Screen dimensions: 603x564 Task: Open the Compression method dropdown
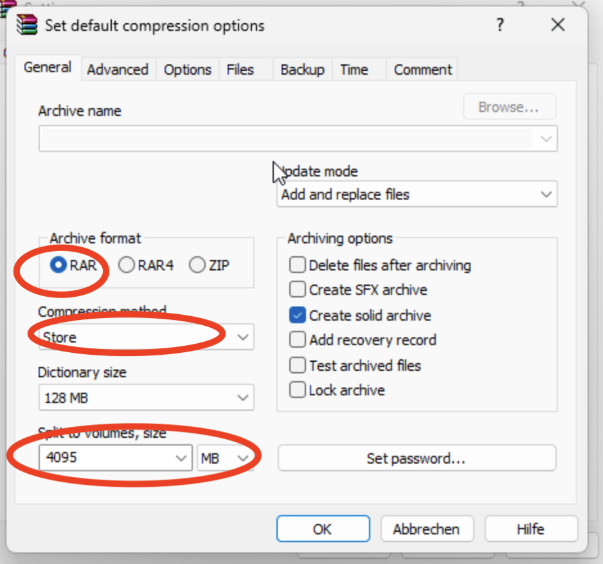[x=146, y=337]
